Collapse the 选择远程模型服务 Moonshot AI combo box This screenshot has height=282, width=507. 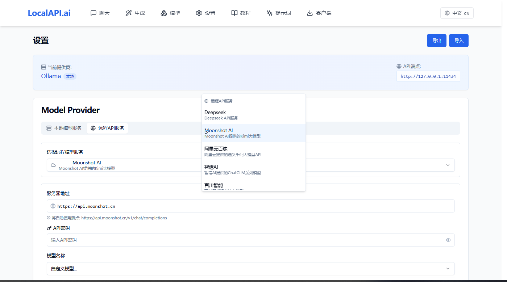click(x=251, y=165)
